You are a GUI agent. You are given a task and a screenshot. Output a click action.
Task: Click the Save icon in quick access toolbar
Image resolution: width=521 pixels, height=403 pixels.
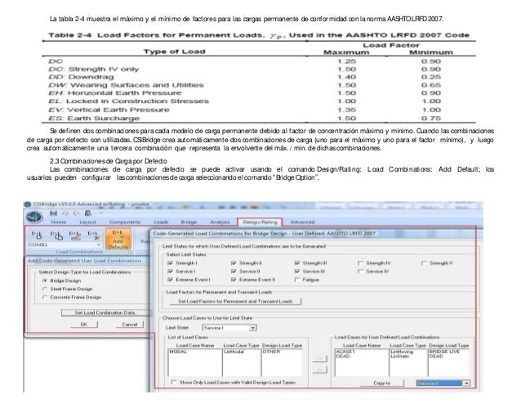click(53, 213)
